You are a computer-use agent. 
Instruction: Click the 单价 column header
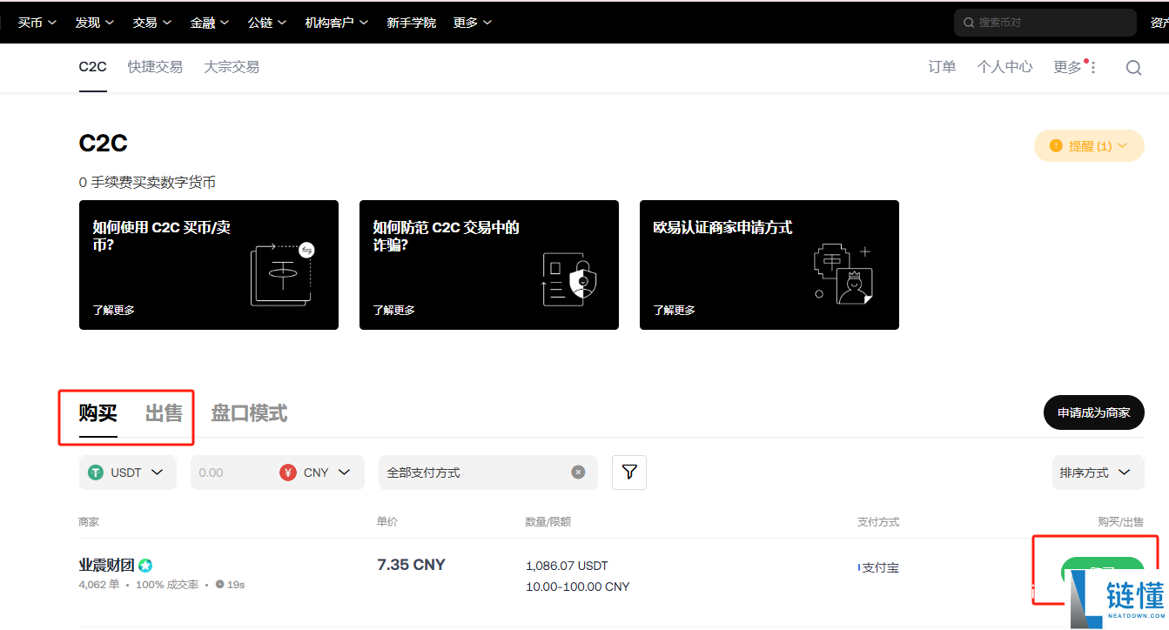click(387, 522)
